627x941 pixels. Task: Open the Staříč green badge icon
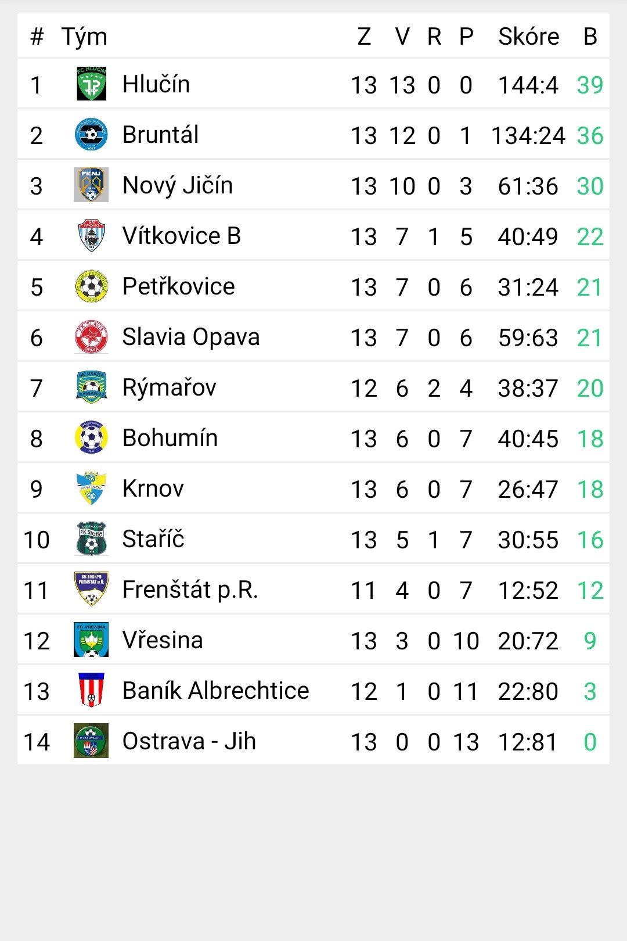[91, 538]
